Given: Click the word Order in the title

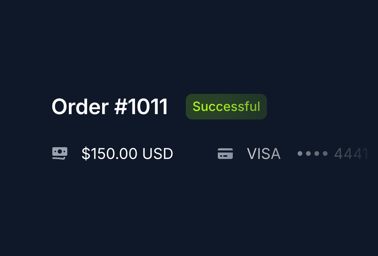Looking at the screenshot, I should click(80, 107).
